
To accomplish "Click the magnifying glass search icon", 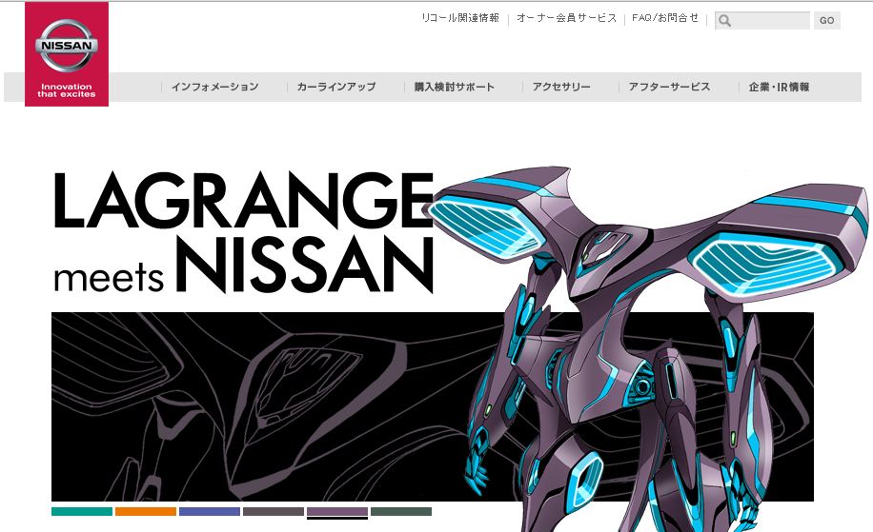I will point(725,21).
